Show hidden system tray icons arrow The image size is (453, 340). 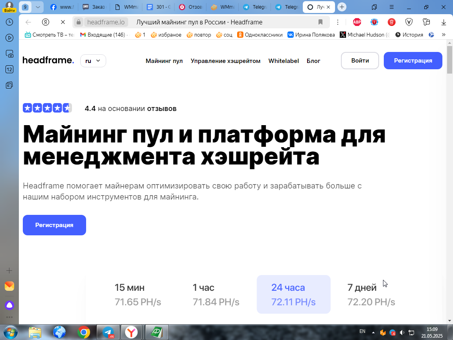click(x=373, y=333)
